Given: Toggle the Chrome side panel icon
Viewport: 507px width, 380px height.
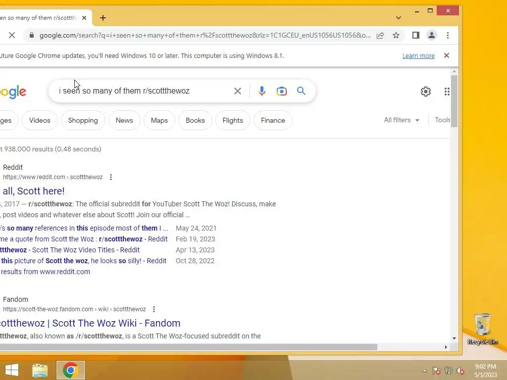Looking at the screenshot, I should tap(416, 35).
